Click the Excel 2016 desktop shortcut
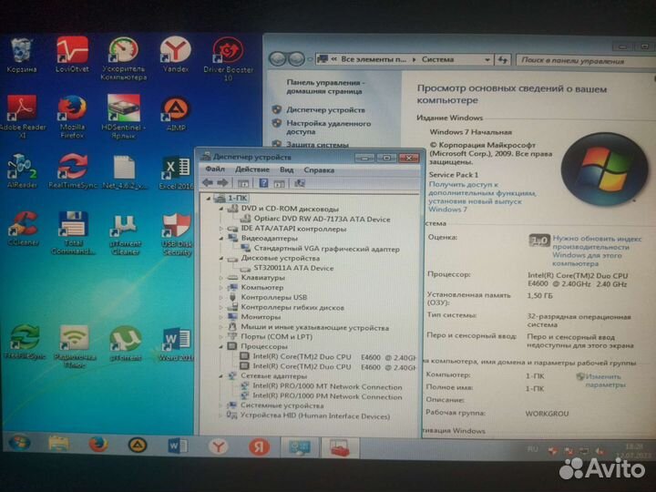Screen dimensions: 656x492 click(176, 170)
